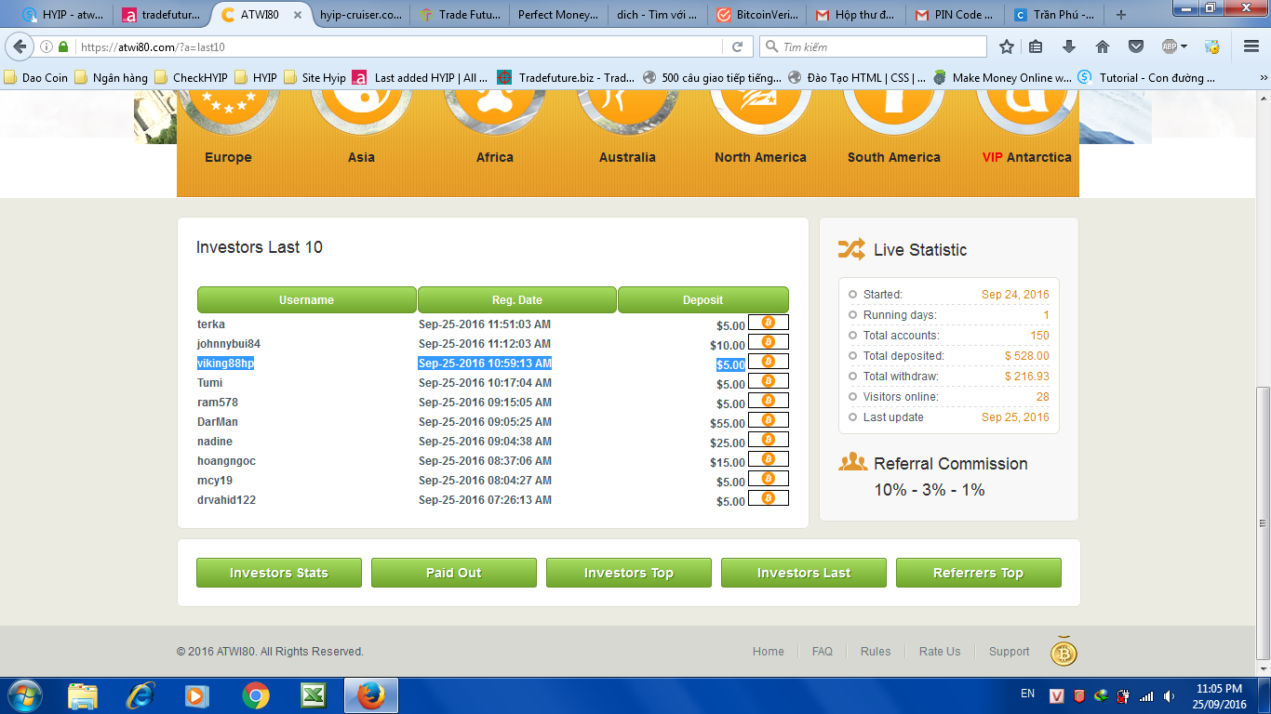Click the VIP Antarctica plan icon
Image resolution: width=1271 pixels, height=714 pixels.
[x=1027, y=113]
